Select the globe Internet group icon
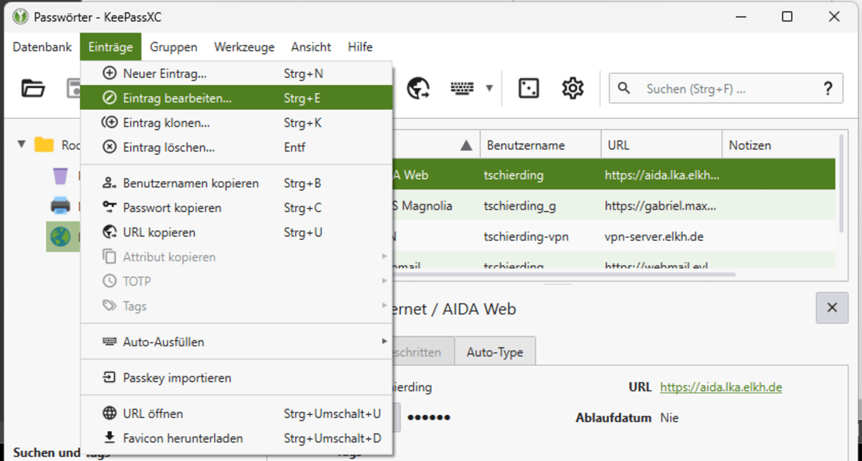The width and height of the screenshot is (862, 461). click(x=60, y=237)
